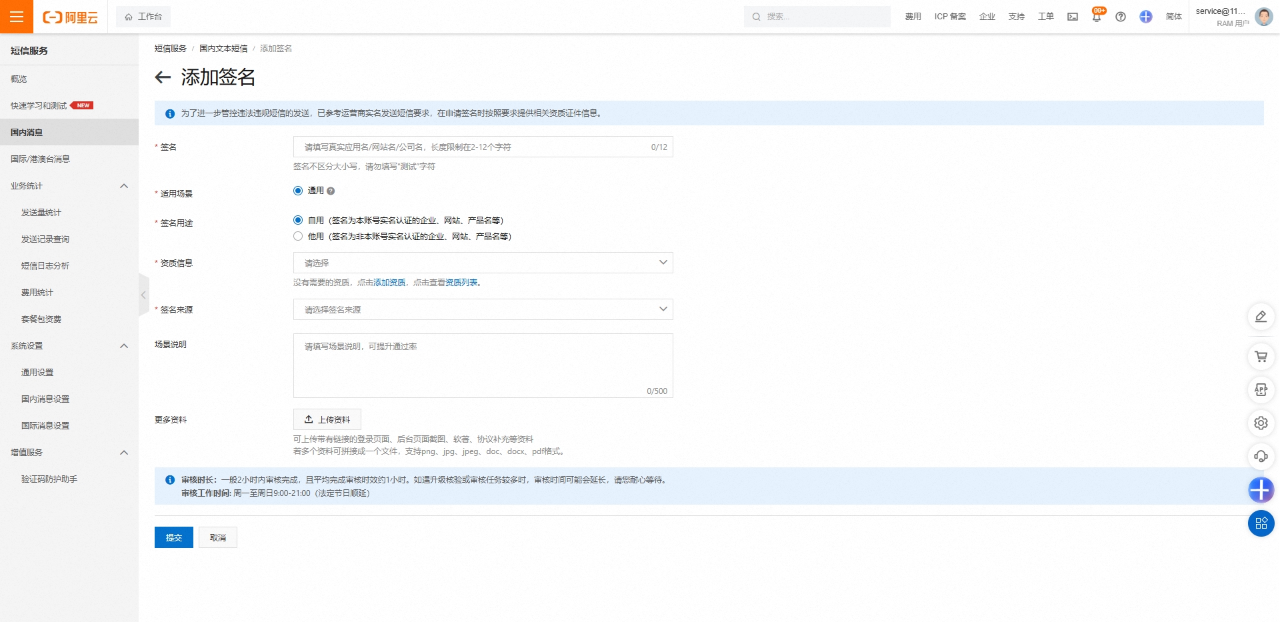This screenshot has width=1280, height=622.
Task: Open the shopping cart floating icon
Action: (1261, 357)
